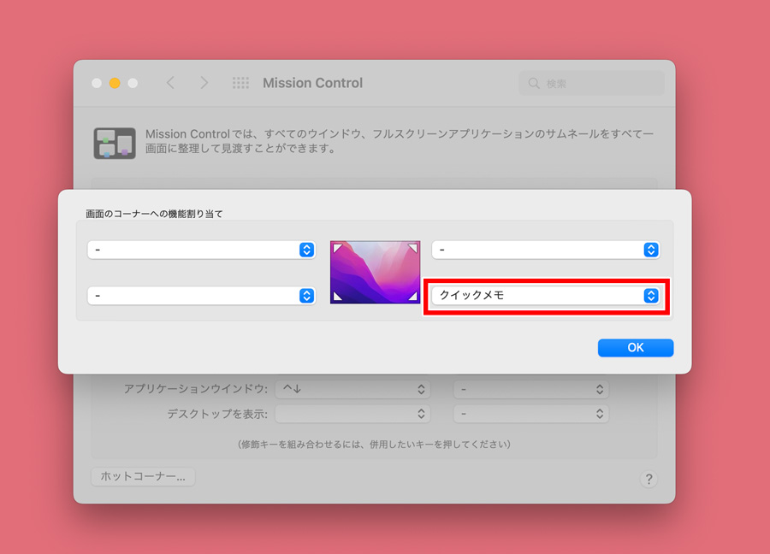
Task: Open the クイックメモ bottom-right corner dropdown
Action: point(546,296)
